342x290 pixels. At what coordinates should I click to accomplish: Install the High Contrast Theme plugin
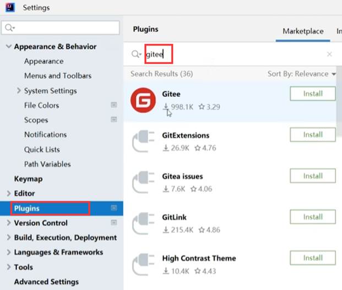click(313, 258)
